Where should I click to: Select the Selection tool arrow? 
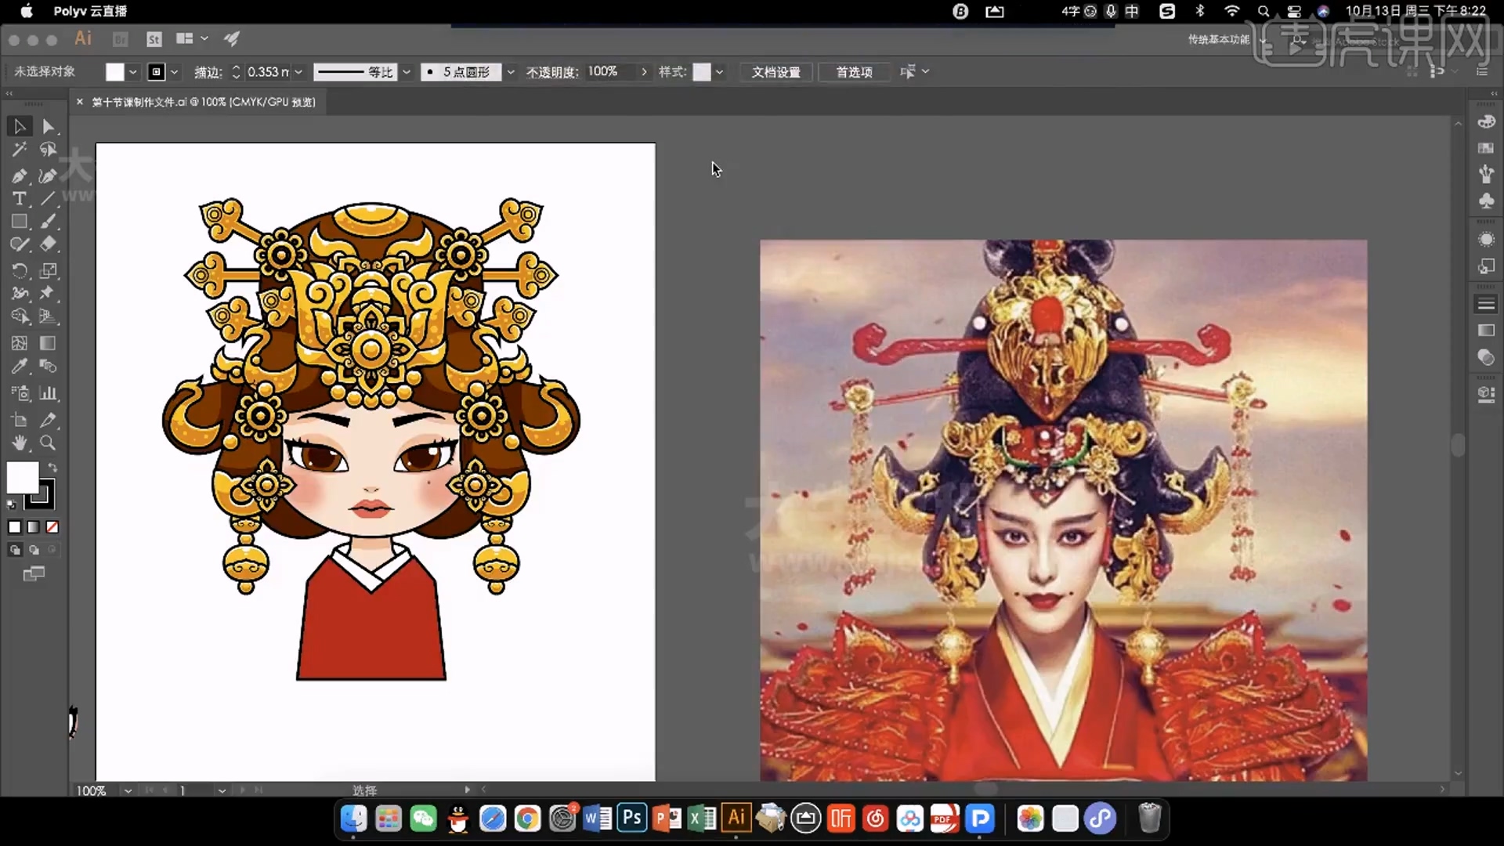[20, 126]
